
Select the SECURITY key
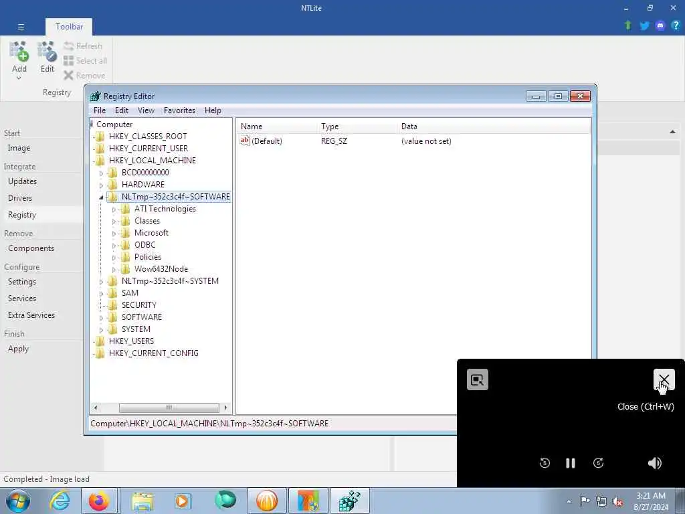138,305
